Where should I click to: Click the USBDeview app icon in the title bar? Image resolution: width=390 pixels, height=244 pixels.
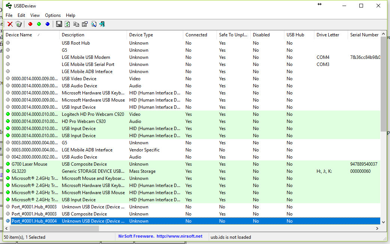9,6
